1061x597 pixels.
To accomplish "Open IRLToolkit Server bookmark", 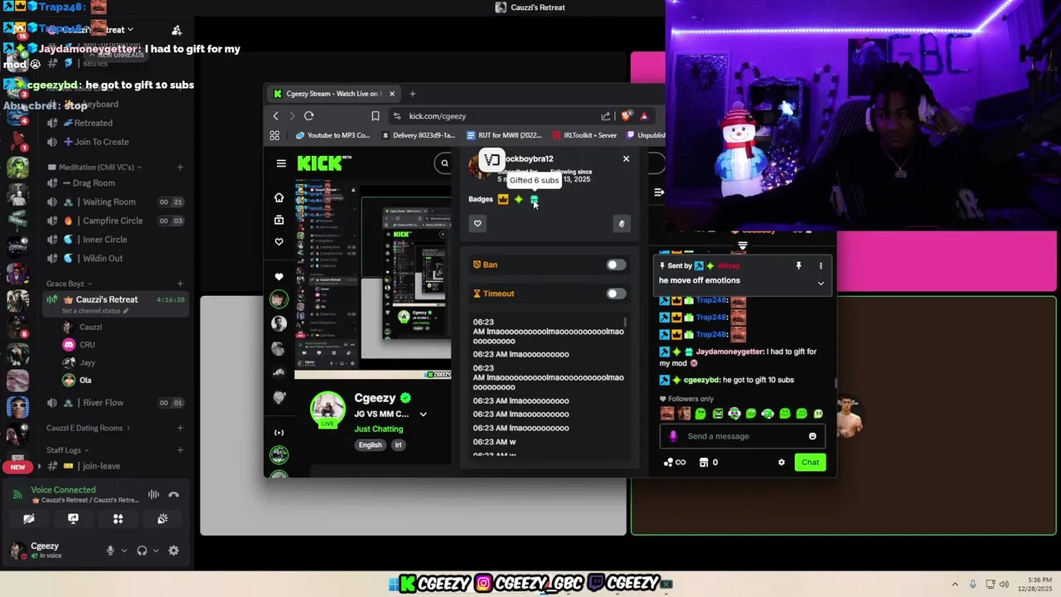I will 584,135.
